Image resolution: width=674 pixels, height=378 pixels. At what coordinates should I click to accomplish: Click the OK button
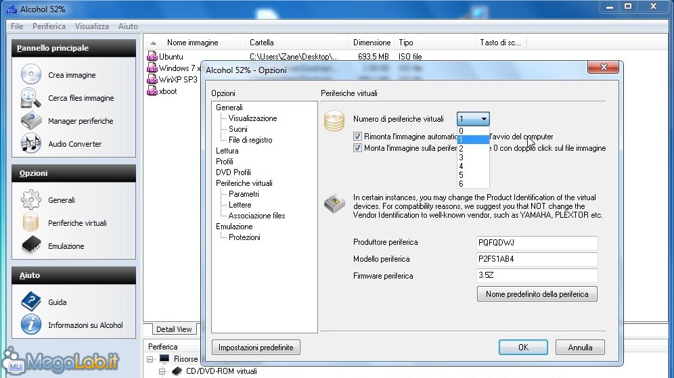523,347
